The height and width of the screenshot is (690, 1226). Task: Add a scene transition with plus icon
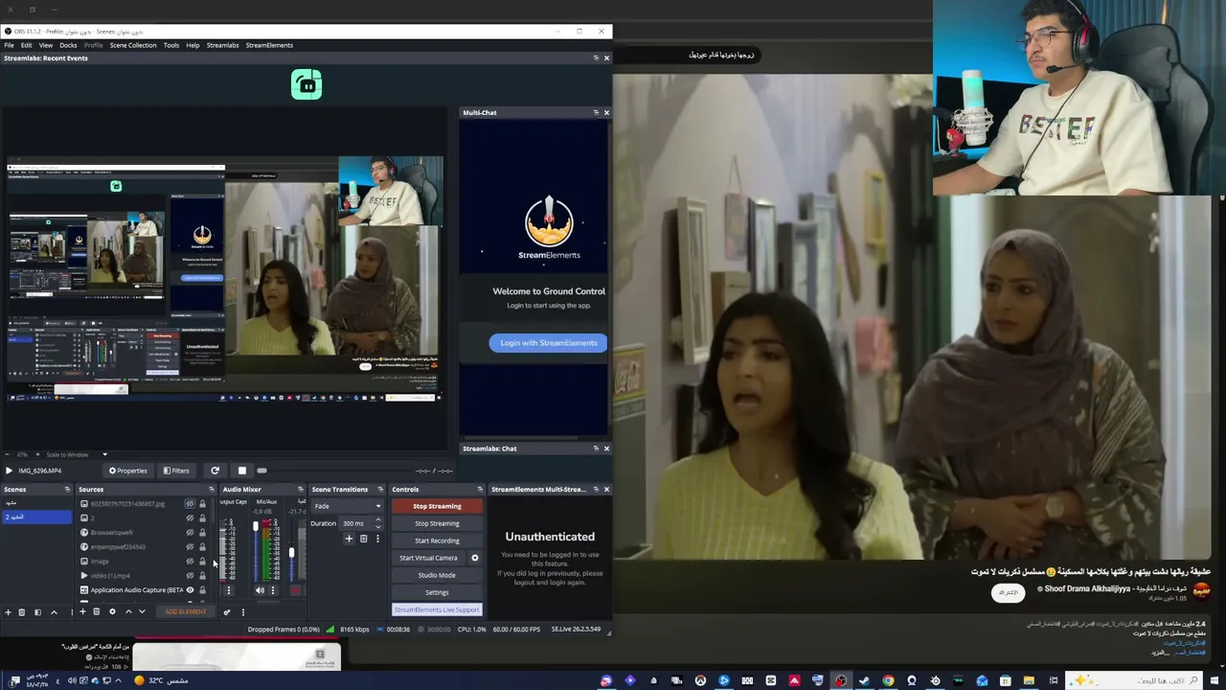[349, 539]
